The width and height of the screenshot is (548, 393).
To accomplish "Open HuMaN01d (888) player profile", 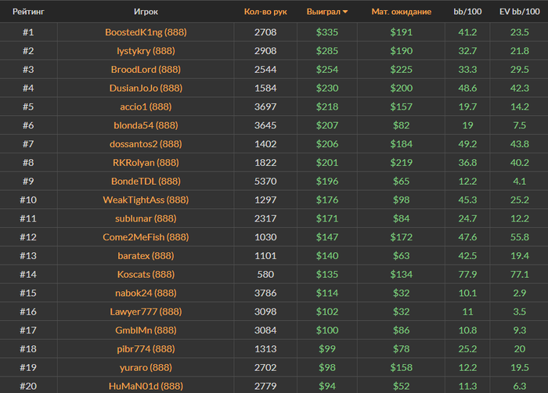I will tap(146, 386).
